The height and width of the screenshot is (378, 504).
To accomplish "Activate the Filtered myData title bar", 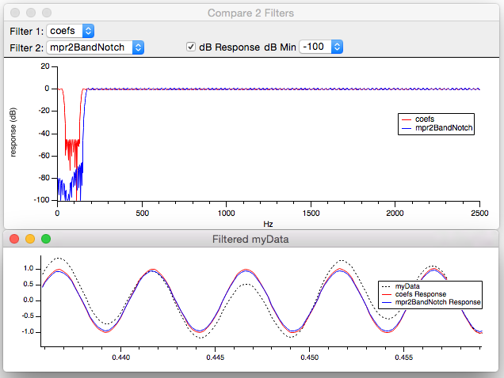I will pyautogui.click(x=252, y=239).
